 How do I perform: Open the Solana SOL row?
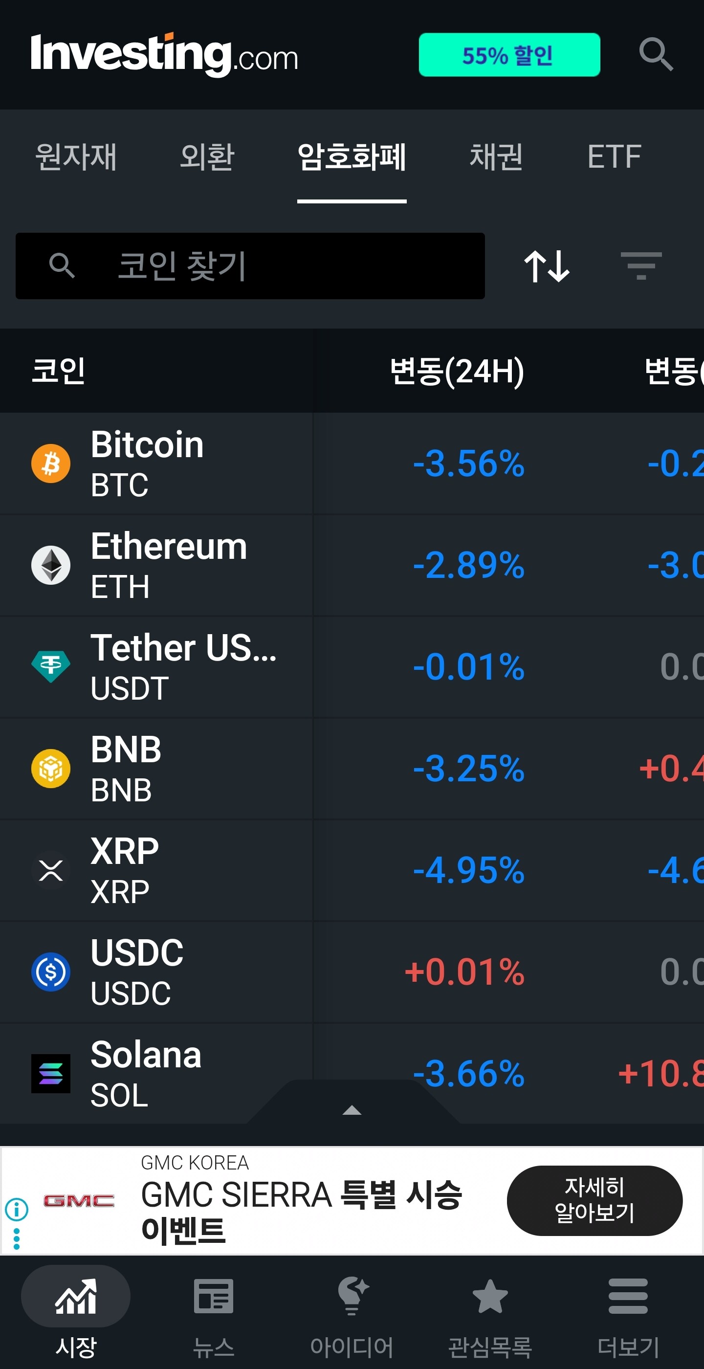pos(352,1074)
